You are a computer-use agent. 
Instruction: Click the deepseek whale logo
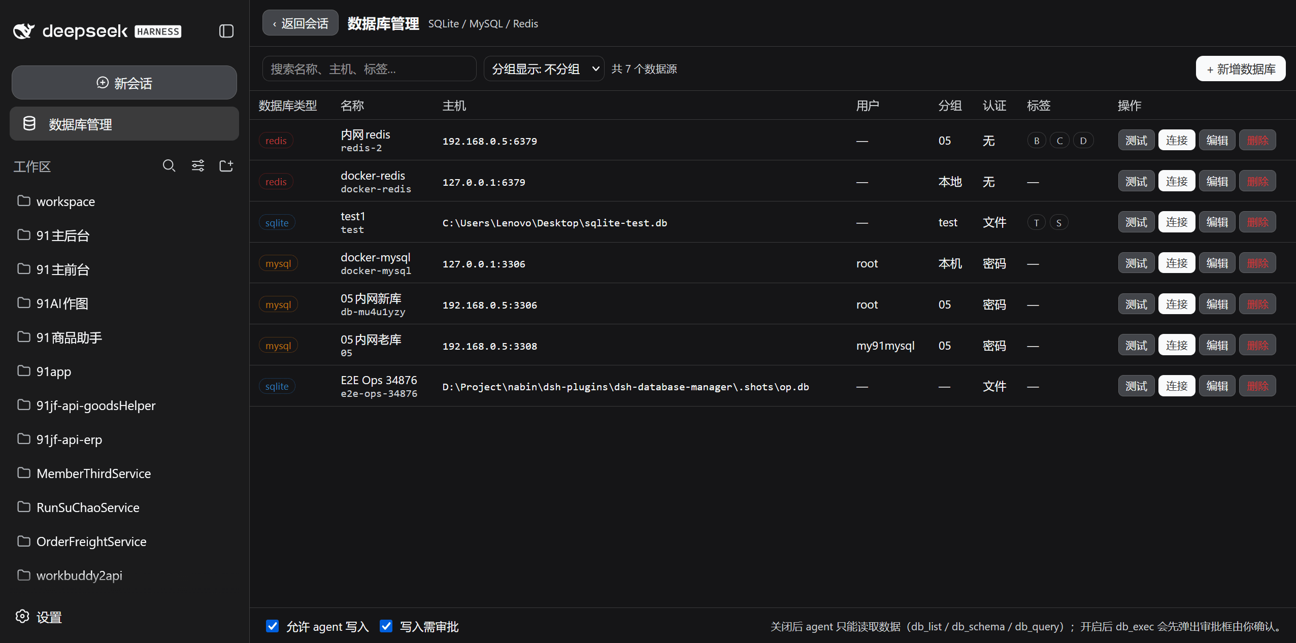(24, 31)
